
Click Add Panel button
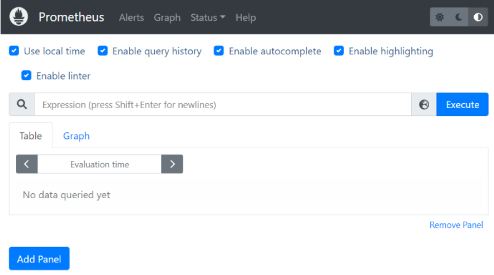(x=39, y=259)
